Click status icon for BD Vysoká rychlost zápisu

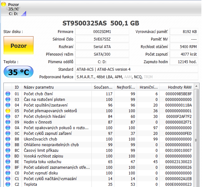point(8,156)
